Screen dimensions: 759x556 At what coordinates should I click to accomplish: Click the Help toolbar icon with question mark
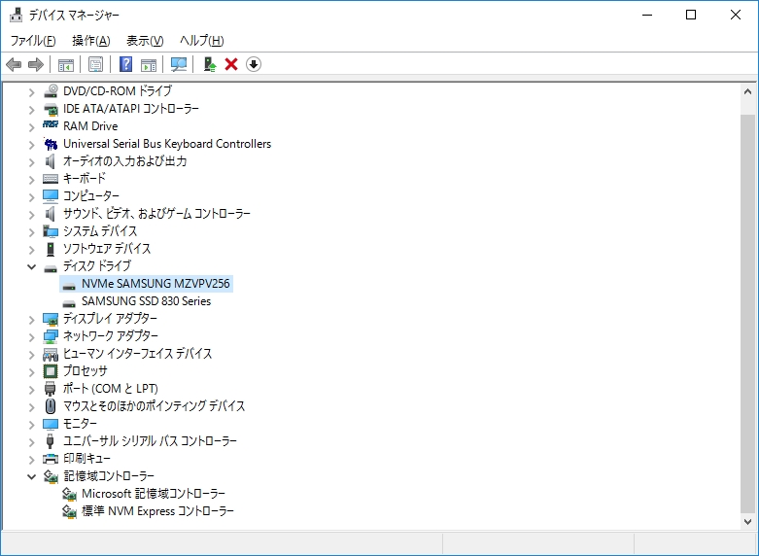pos(126,64)
